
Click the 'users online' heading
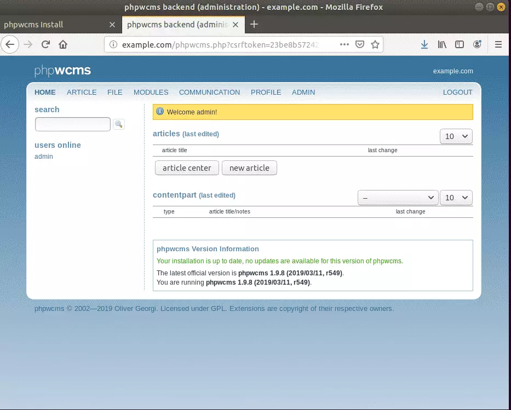(x=58, y=145)
